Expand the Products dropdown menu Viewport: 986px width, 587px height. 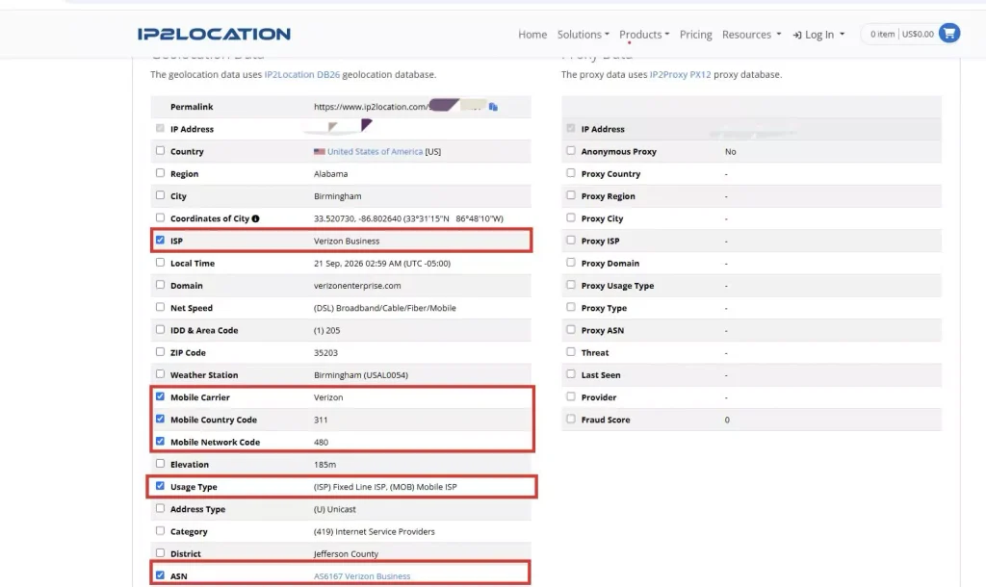pyautogui.click(x=644, y=35)
